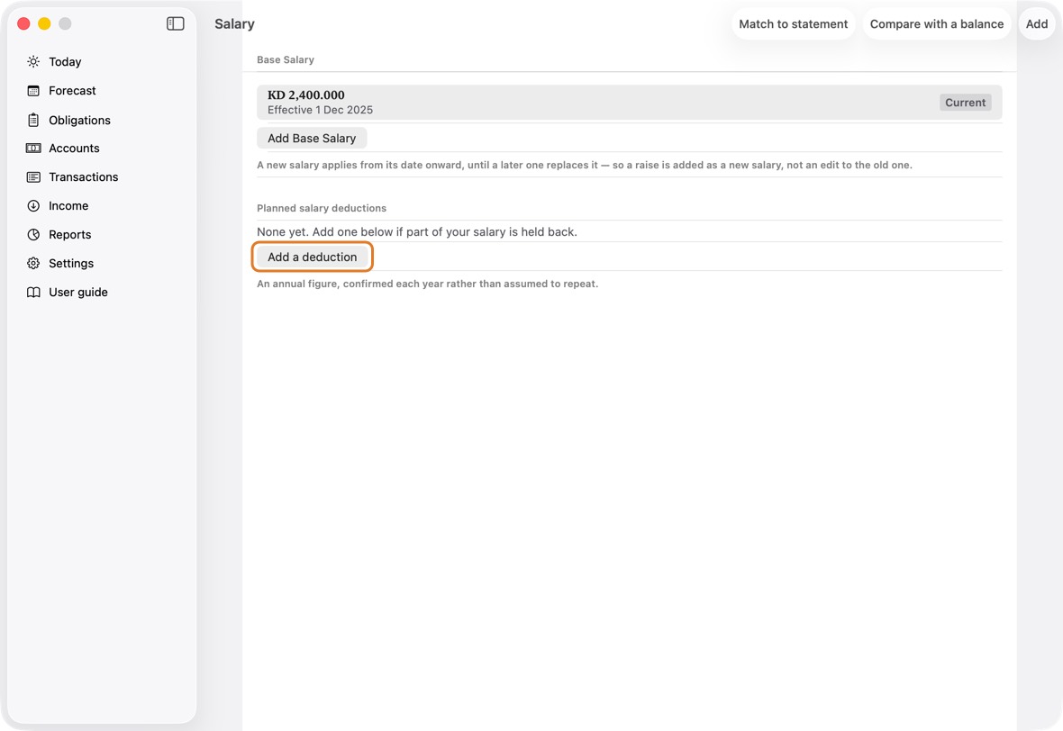Click the Accounts banknote icon
1063x731 pixels.
pyautogui.click(x=33, y=149)
